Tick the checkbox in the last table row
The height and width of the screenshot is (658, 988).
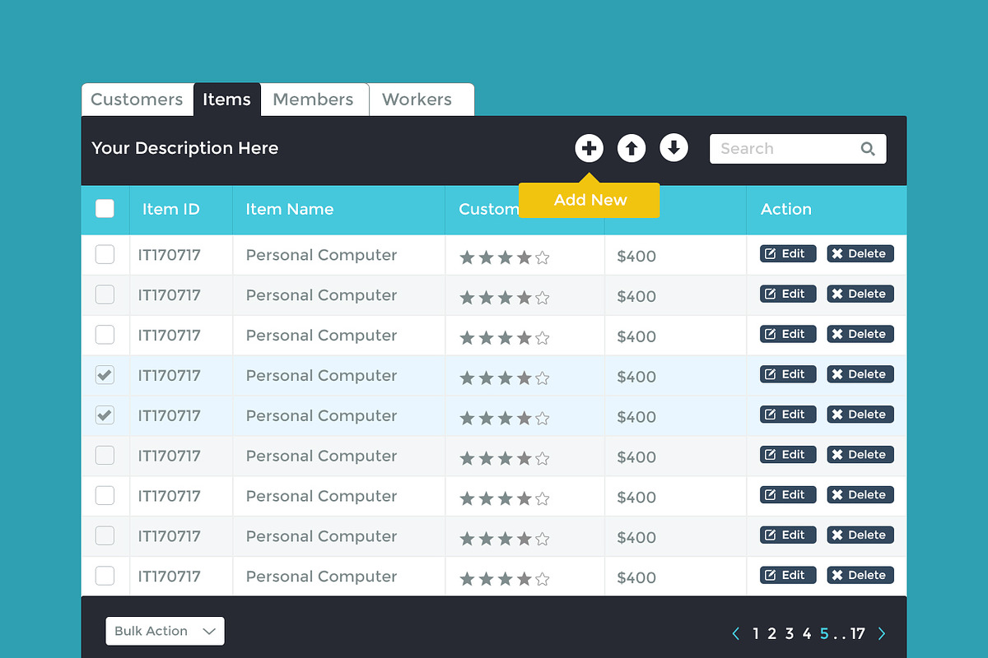pos(105,576)
